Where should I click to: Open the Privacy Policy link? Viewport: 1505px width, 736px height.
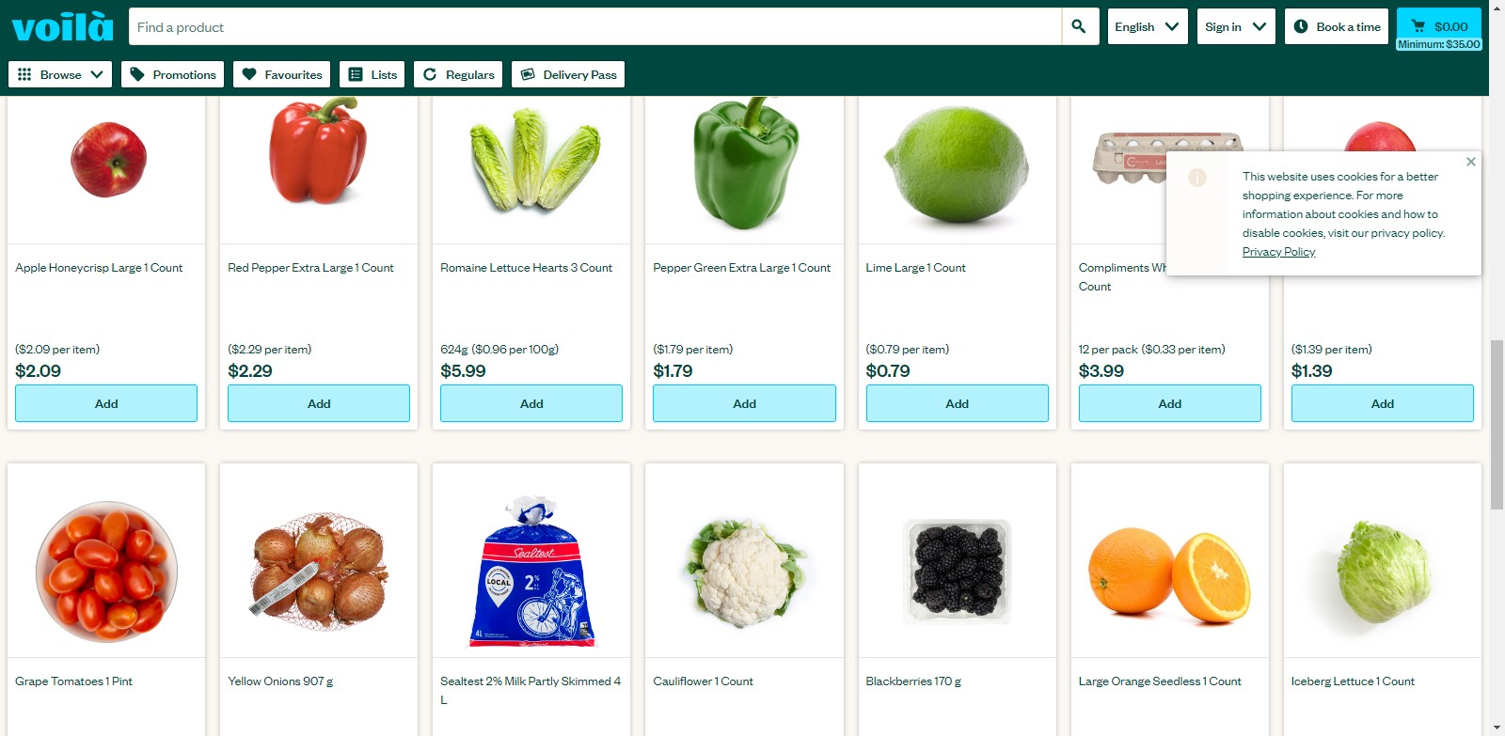pyautogui.click(x=1278, y=252)
